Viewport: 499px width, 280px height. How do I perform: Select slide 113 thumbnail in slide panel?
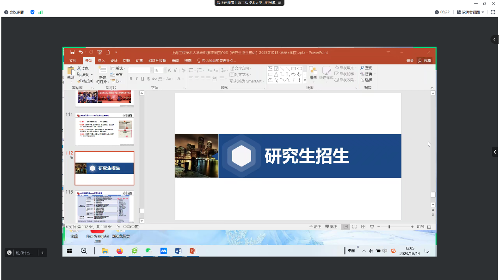[x=105, y=206]
